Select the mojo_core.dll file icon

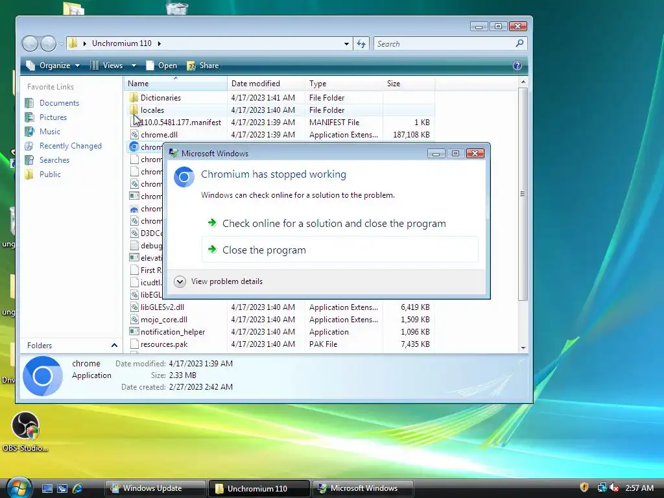(x=134, y=320)
